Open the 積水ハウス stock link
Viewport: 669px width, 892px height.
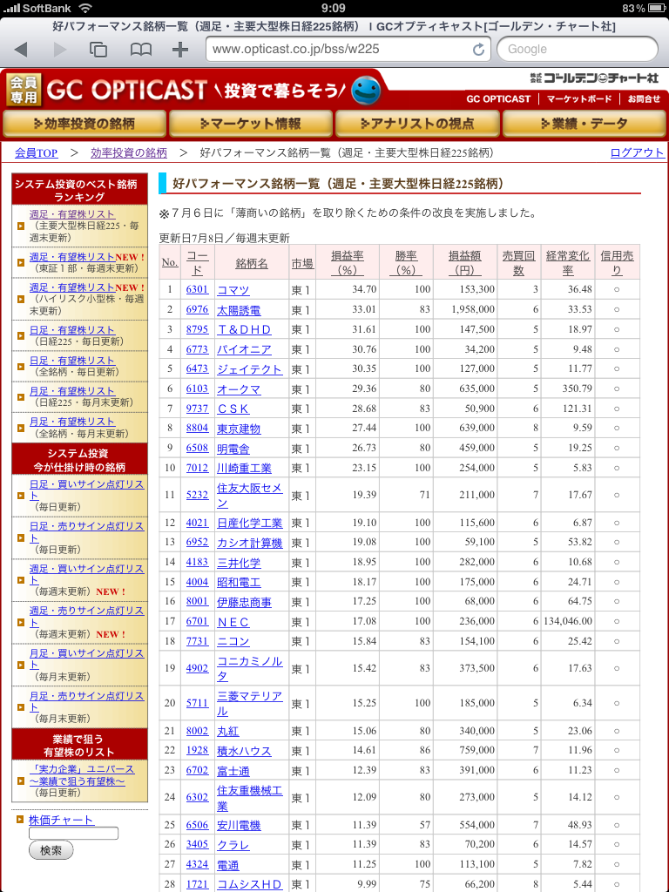244,751
